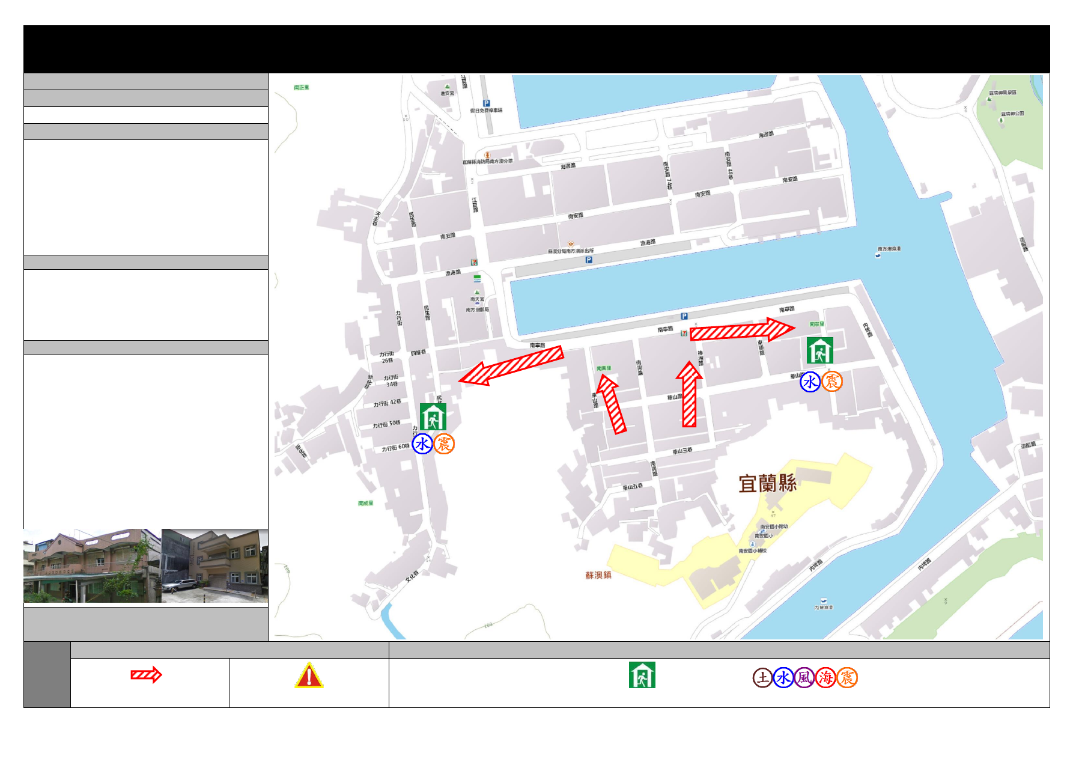Click the 豆腐岬公園 label

pyautogui.click(x=1013, y=114)
